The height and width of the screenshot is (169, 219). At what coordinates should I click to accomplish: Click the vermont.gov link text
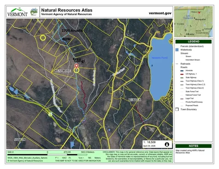tap(160, 13)
